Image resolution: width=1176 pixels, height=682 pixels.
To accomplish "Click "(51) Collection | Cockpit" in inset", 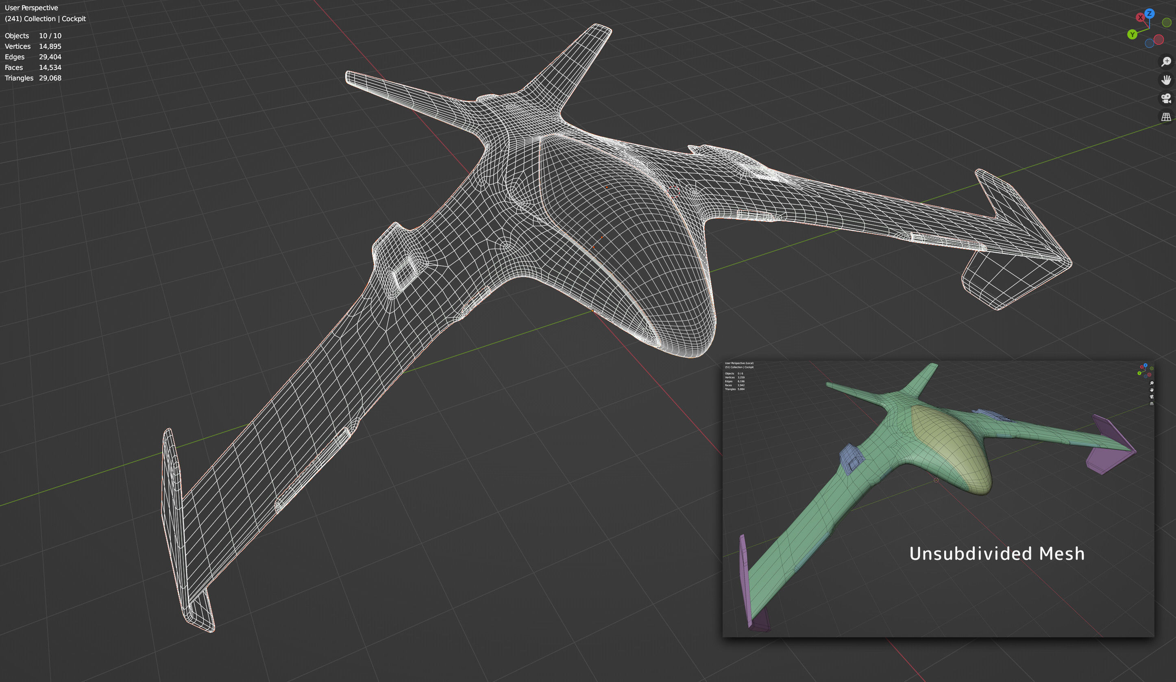I will (x=739, y=367).
